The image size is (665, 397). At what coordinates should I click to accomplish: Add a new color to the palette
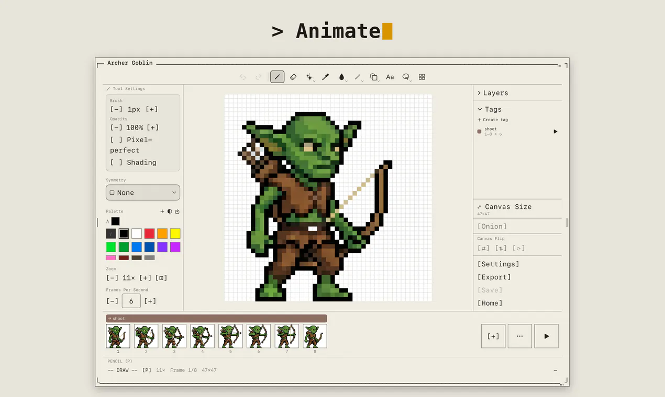click(x=162, y=212)
